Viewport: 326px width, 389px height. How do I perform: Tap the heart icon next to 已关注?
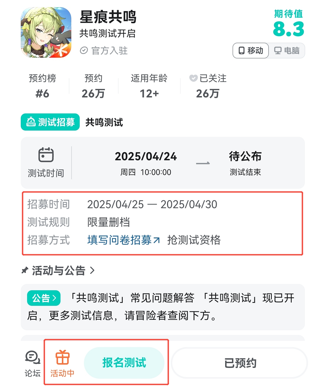click(x=193, y=78)
